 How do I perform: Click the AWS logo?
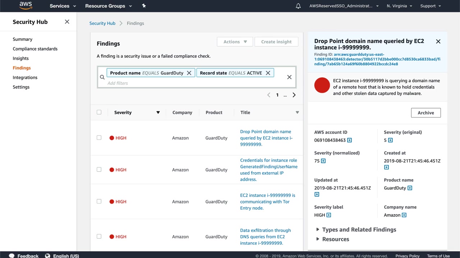pos(26,6)
